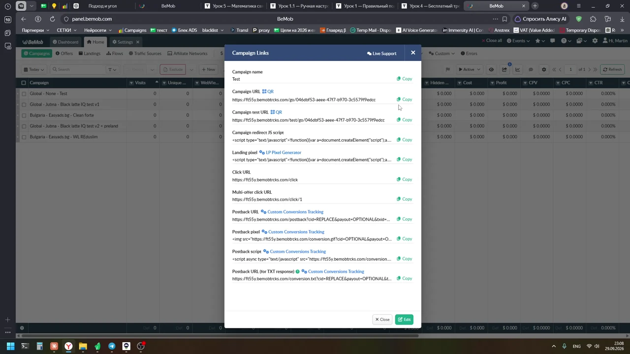Viewport: 630px width, 354px height.
Task: Switch to the Offers tab
Action: pos(64,54)
